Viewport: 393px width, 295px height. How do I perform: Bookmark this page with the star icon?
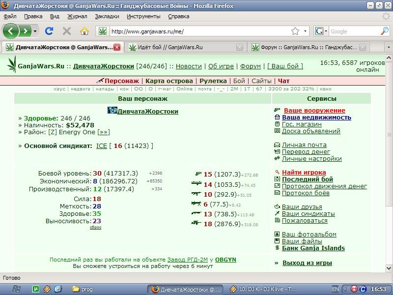295,31
